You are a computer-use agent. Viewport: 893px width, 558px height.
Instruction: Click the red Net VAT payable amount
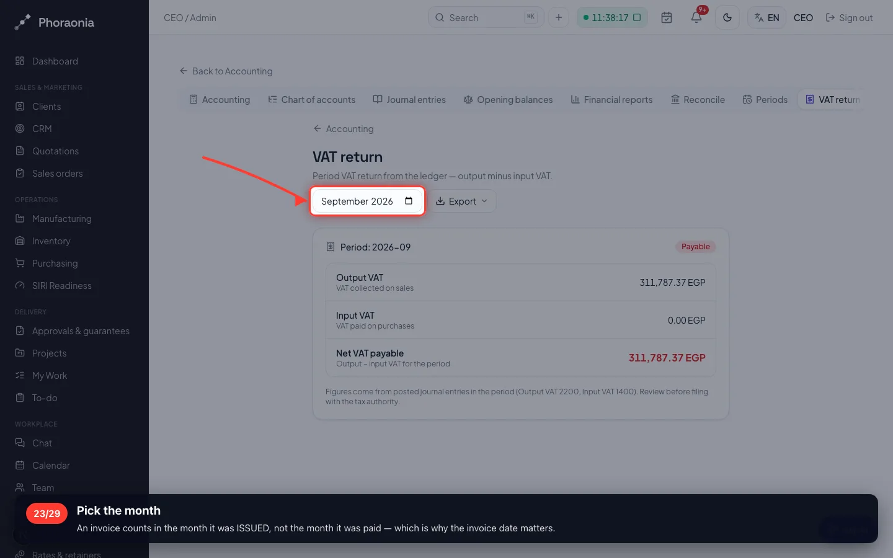click(x=667, y=358)
